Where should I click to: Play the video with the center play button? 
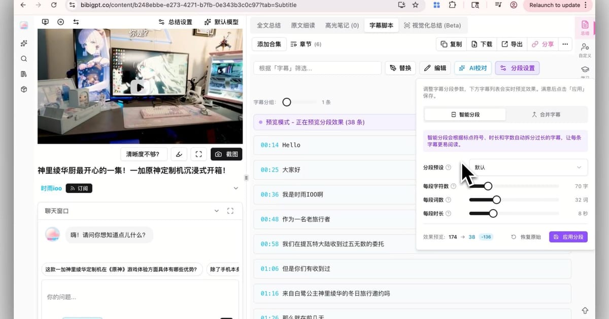pos(140,88)
